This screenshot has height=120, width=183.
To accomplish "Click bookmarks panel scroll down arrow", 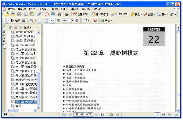I will (38, 107).
